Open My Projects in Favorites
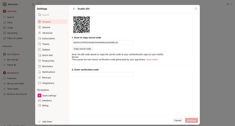The image size is (235, 126). tap(13, 54)
